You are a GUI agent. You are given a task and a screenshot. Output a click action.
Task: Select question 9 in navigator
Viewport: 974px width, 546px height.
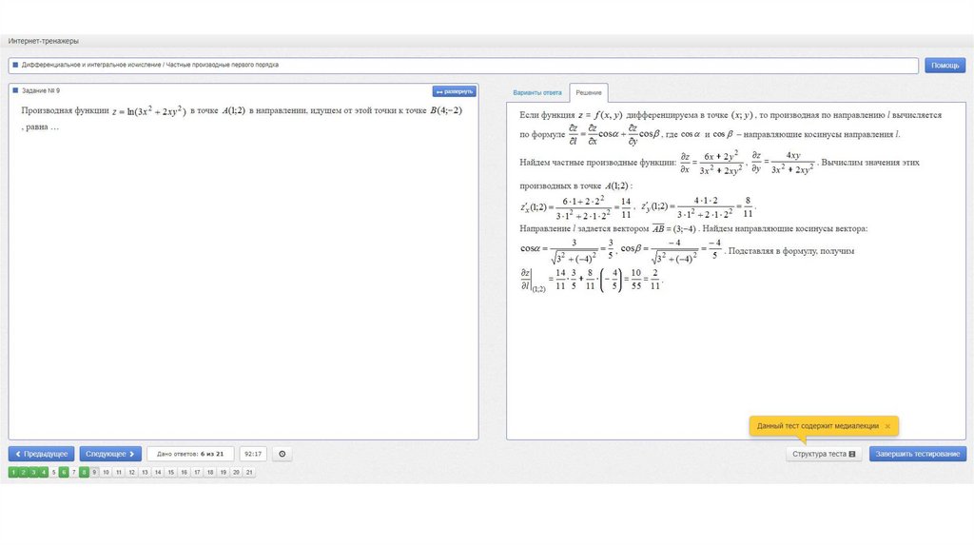click(94, 472)
